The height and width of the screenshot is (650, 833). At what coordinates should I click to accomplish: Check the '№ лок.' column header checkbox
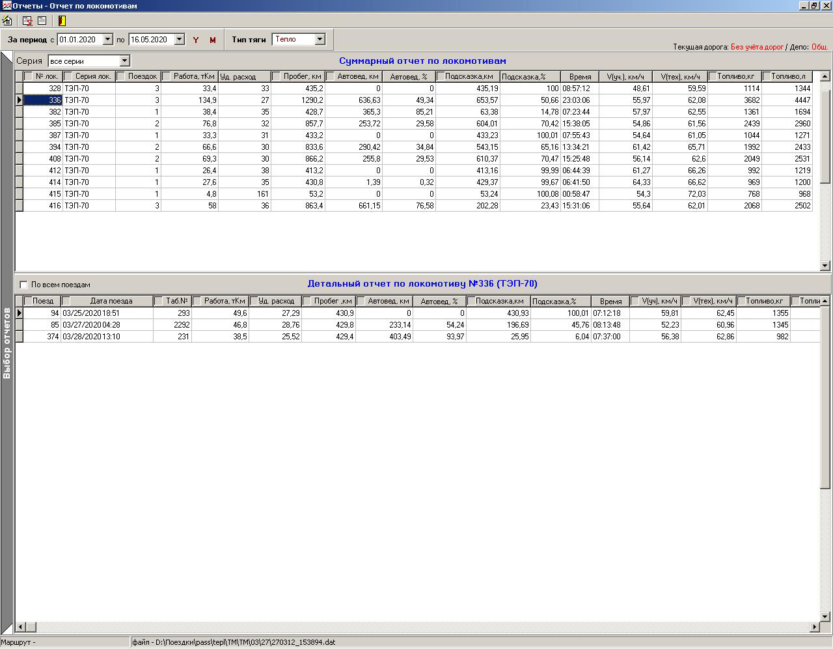(29, 76)
